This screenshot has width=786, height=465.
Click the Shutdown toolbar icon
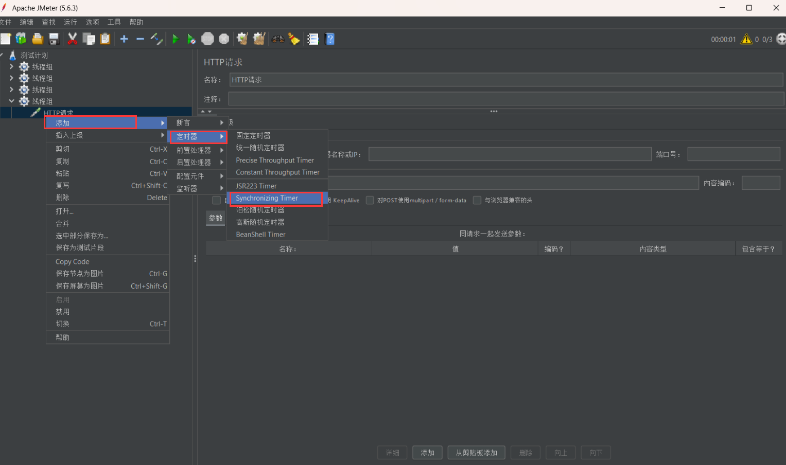[224, 39]
